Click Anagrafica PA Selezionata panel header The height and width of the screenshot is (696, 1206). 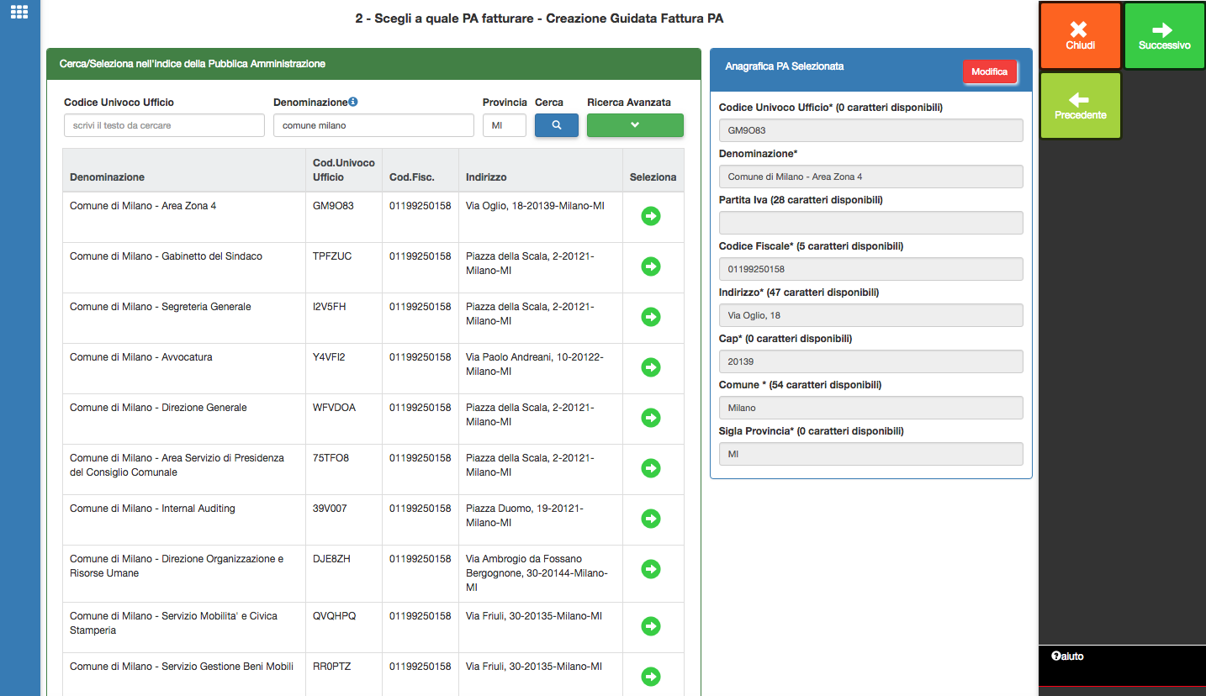click(871, 70)
